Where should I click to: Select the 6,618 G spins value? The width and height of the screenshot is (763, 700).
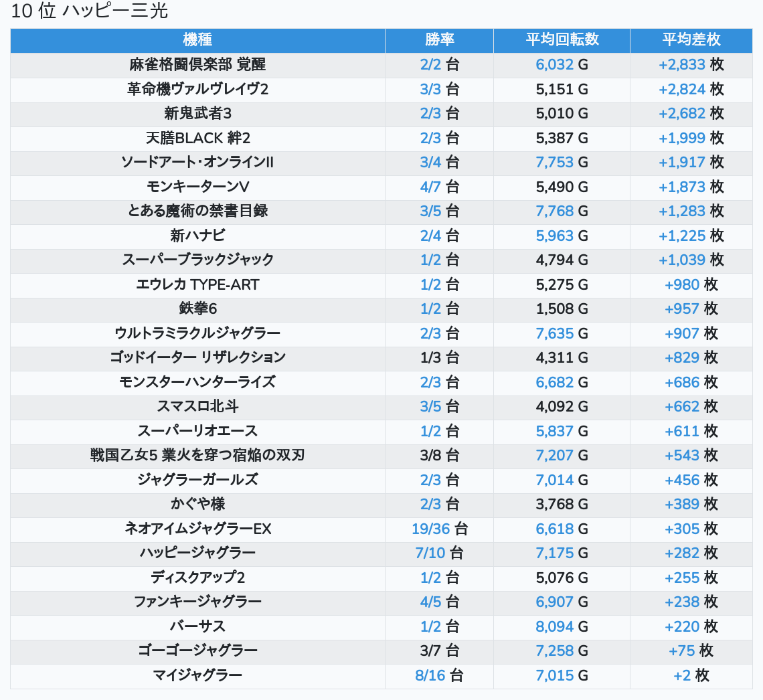pyautogui.click(x=562, y=529)
